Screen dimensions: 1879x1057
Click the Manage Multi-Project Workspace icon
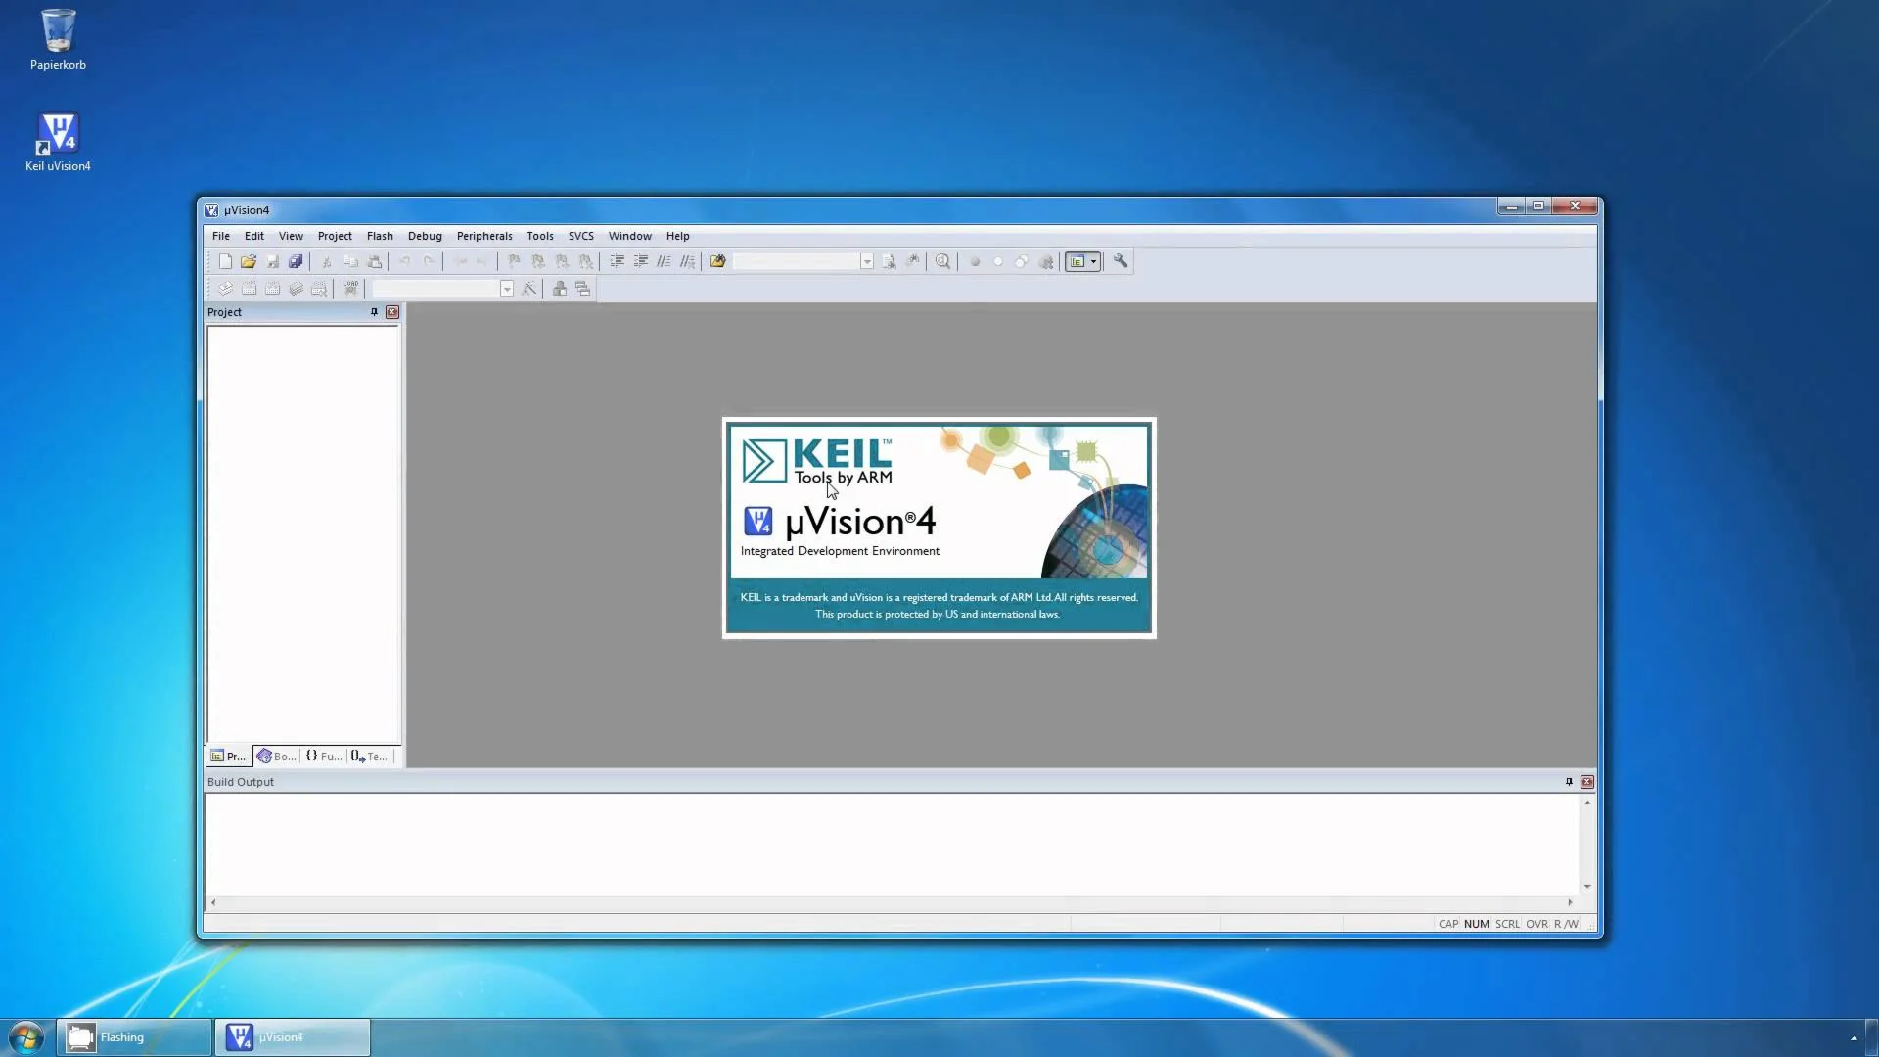pos(583,289)
